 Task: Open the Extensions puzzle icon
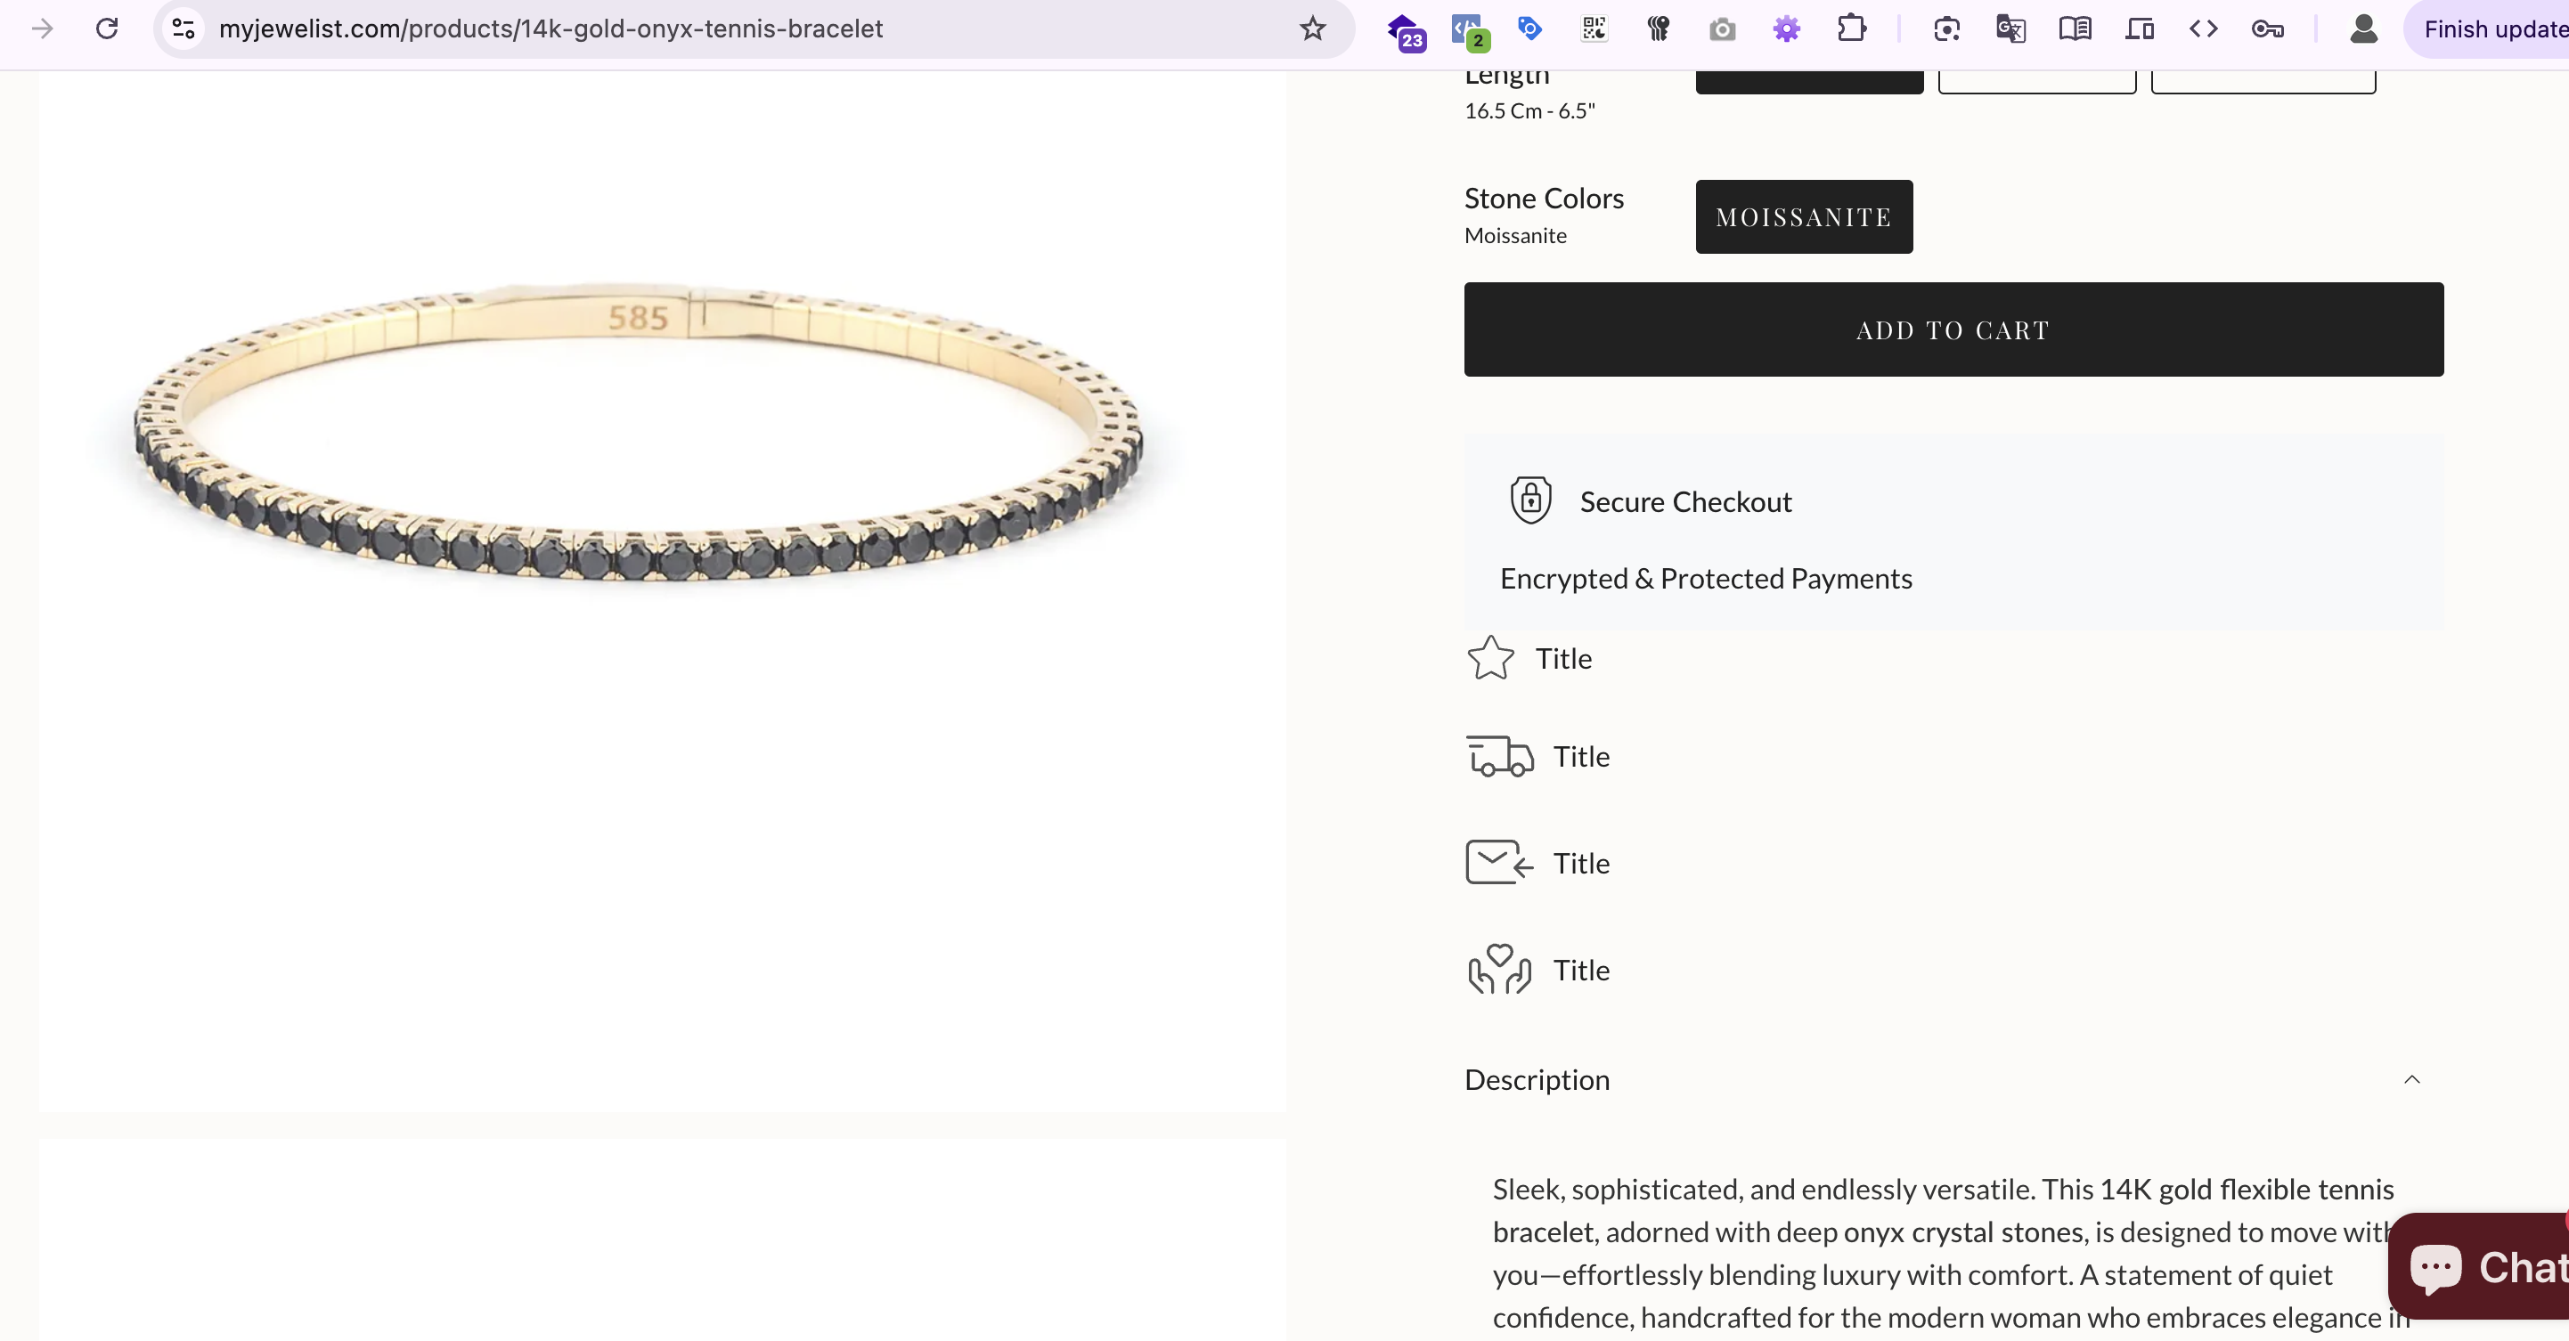pyautogui.click(x=1851, y=28)
